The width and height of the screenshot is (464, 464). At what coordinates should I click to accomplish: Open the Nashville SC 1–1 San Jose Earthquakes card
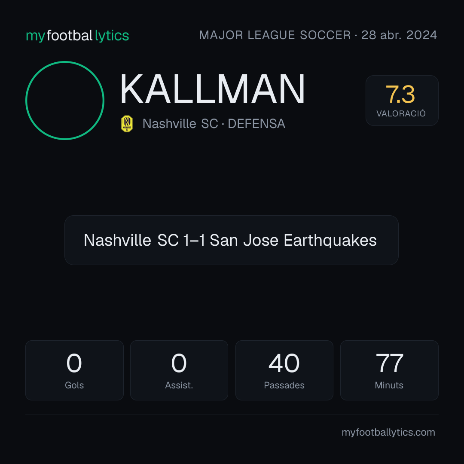(232, 240)
